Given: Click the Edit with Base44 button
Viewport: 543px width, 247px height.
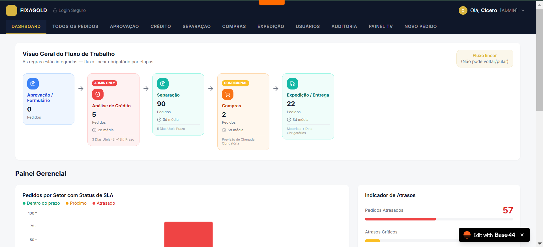Looking at the screenshot, I should coord(494,235).
